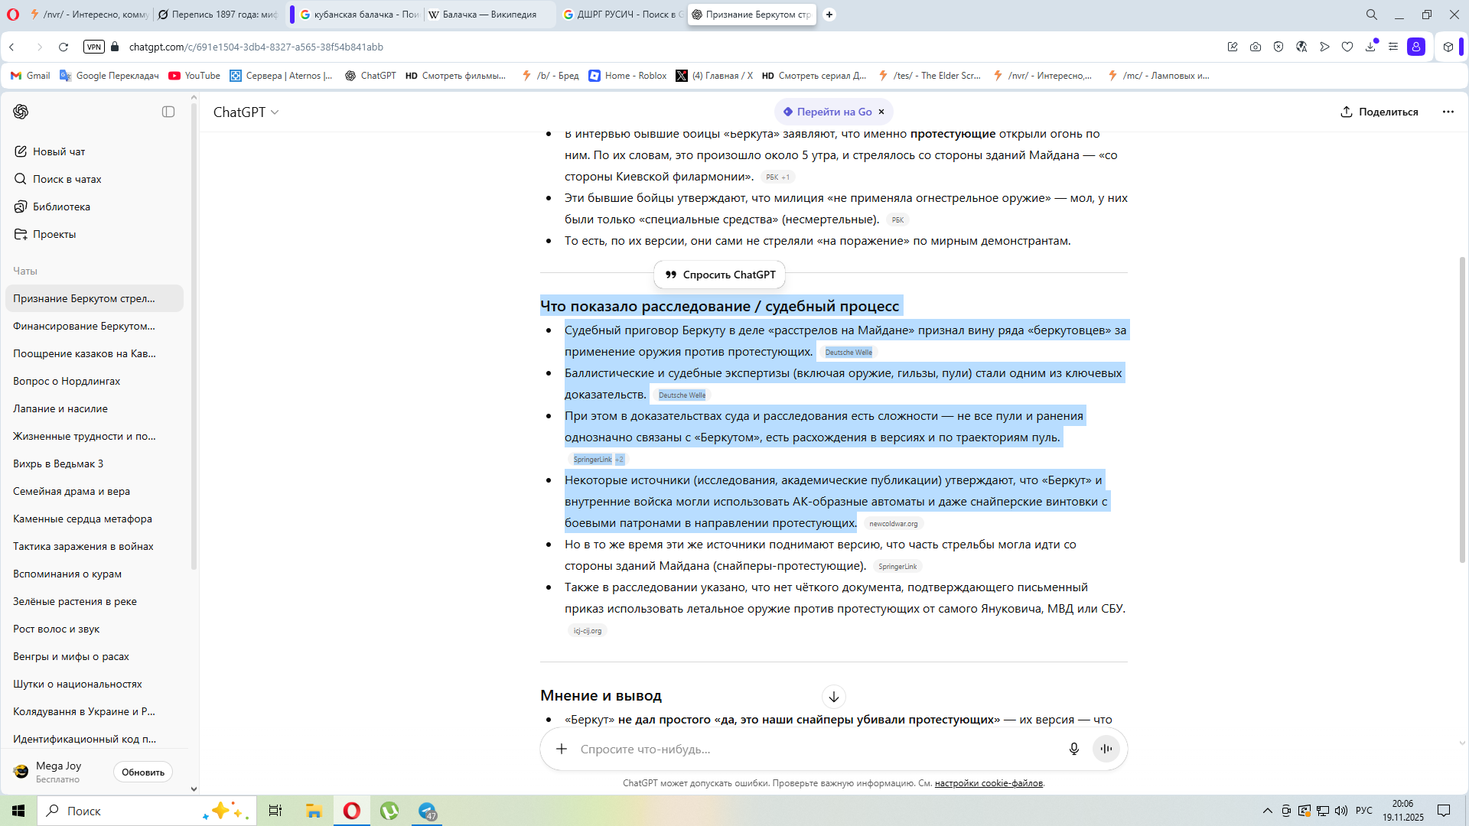Screen dimensions: 1469x826
Task: Click the microphone dictation icon
Action: pyautogui.click(x=1073, y=749)
